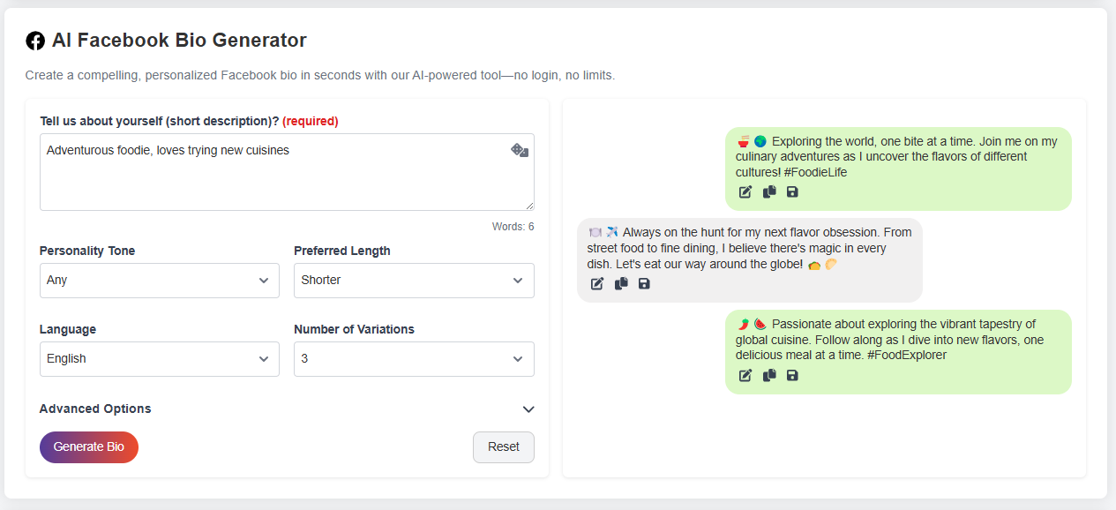Image resolution: width=1116 pixels, height=510 pixels.
Task: Open the Personality Tone dropdown
Action: point(160,281)
